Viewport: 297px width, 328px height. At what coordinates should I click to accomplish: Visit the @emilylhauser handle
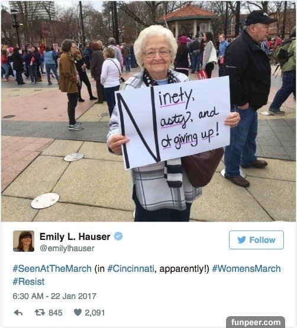67,248
